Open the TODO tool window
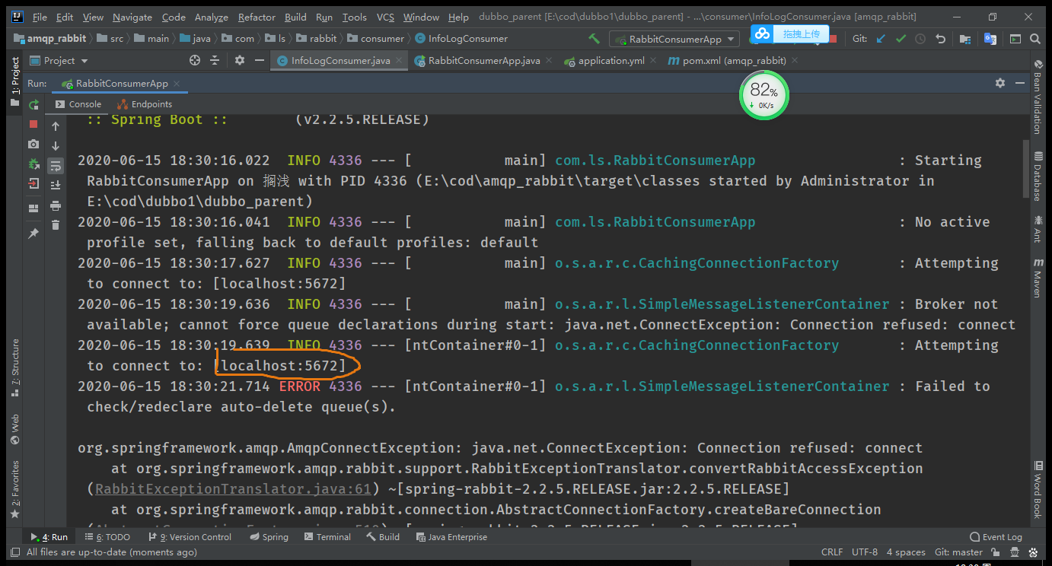Image resolution: width=1052 pixels, height=566 pixels. point(108,537)
